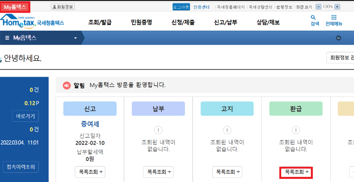
Task: Open the 민원증명 menu
Action: pyautogui.click(x=141, y=22)
